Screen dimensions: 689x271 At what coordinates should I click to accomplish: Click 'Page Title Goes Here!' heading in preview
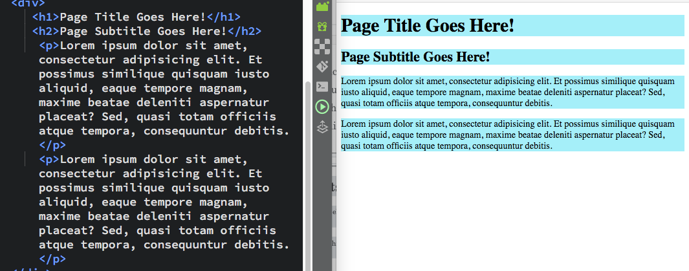pos(428,26)
